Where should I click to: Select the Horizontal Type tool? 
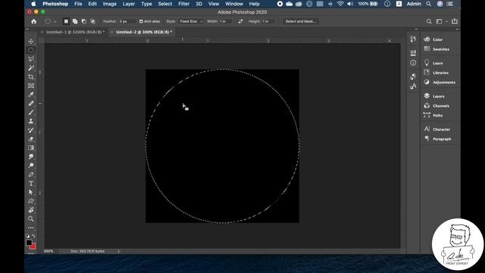pos(31,184)
